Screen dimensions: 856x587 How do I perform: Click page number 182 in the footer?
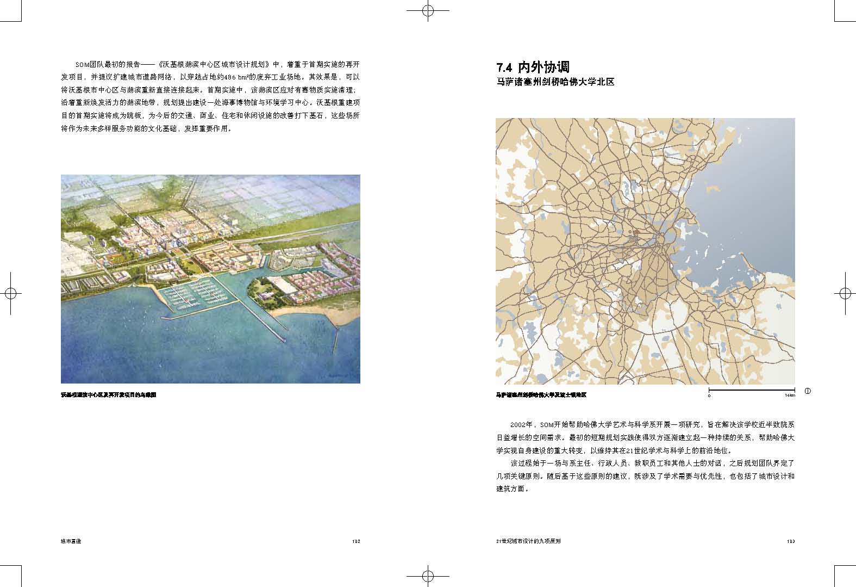[x=356, y=541]
